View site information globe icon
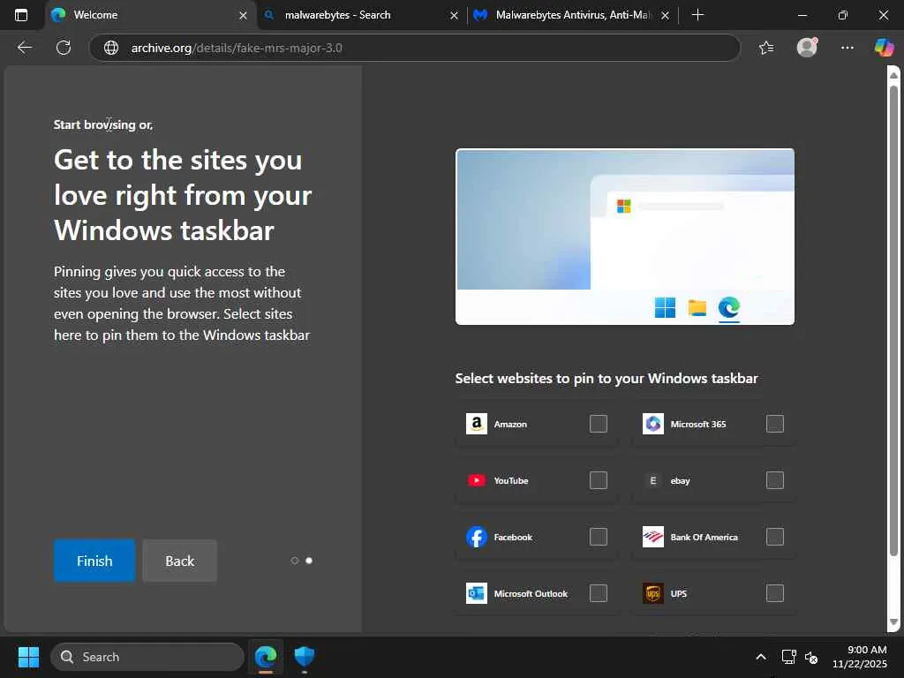 click(x=111, y=48)
